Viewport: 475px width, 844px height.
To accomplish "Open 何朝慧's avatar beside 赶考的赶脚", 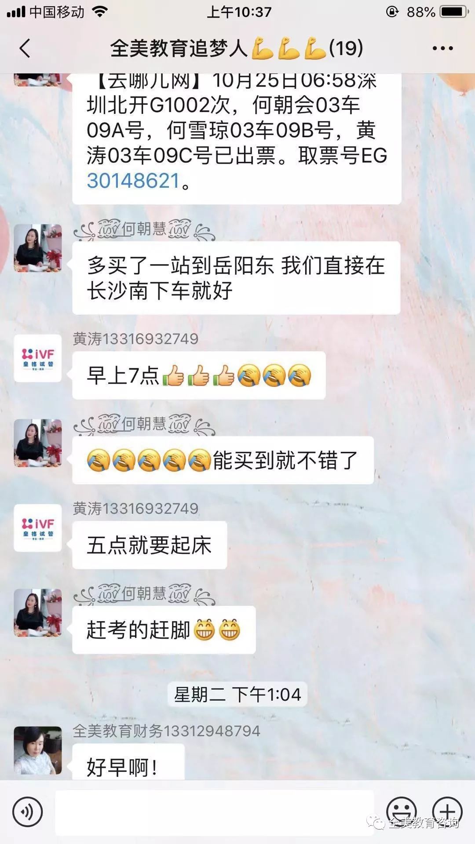I will (x=38, y=613).
